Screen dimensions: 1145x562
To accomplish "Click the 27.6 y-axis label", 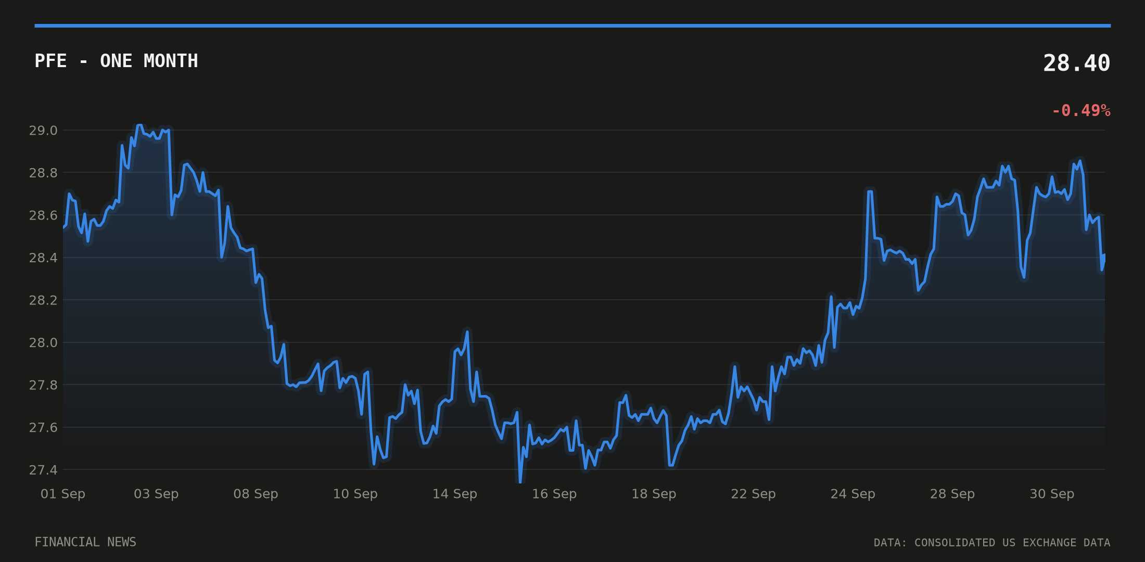I will pyautogui.click(x=43, y=427).
